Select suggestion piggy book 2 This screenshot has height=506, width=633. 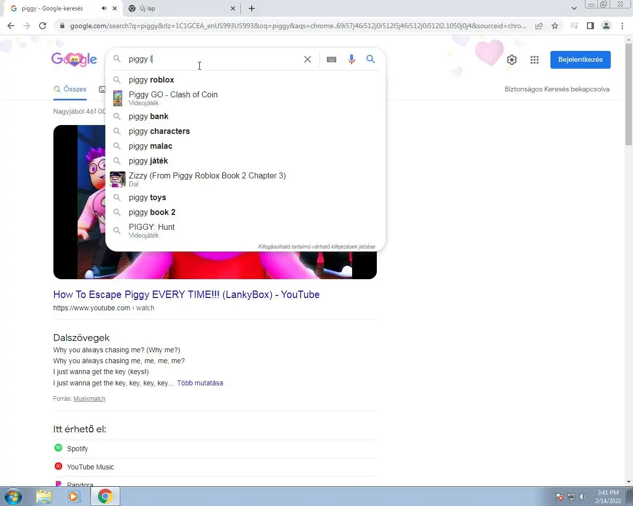pyautogui.click(x=245, y=212)
